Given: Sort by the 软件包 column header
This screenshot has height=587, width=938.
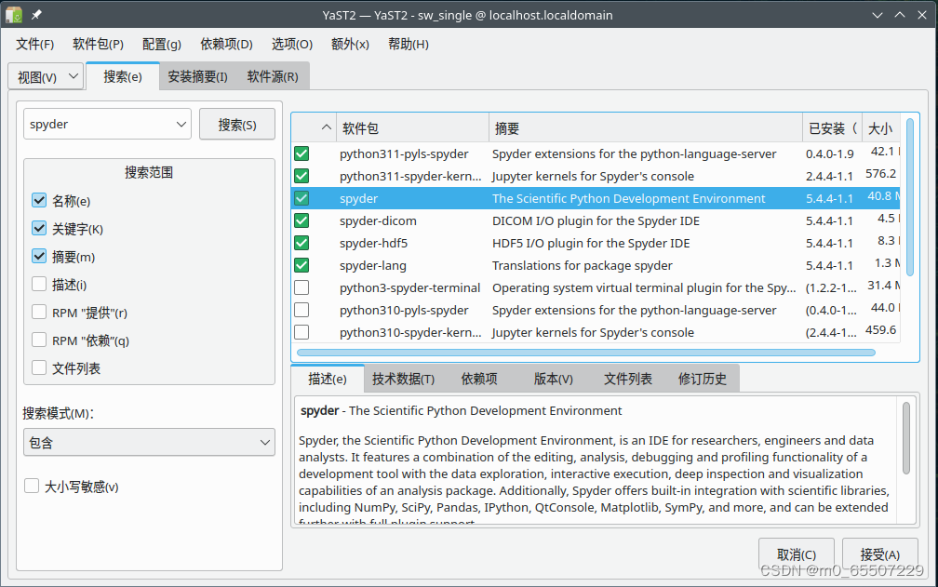Looking at the screenshot, I should [x=413, y=128].
